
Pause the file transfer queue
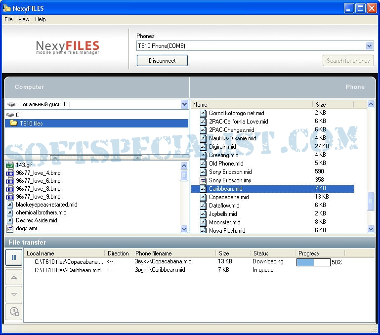coord(14,257)
